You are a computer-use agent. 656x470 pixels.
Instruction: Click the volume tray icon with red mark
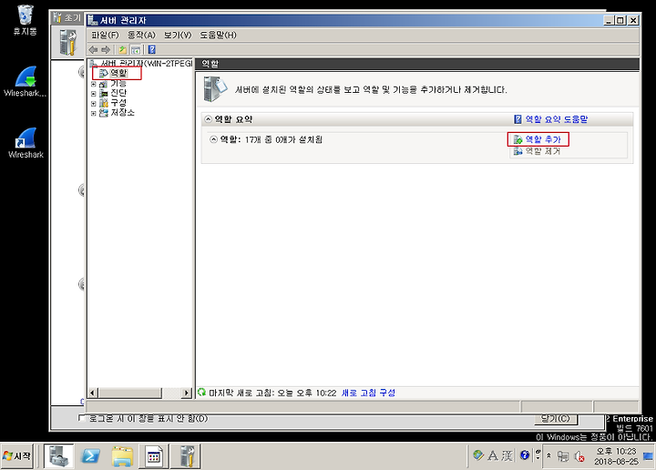(x=579, y=456)
